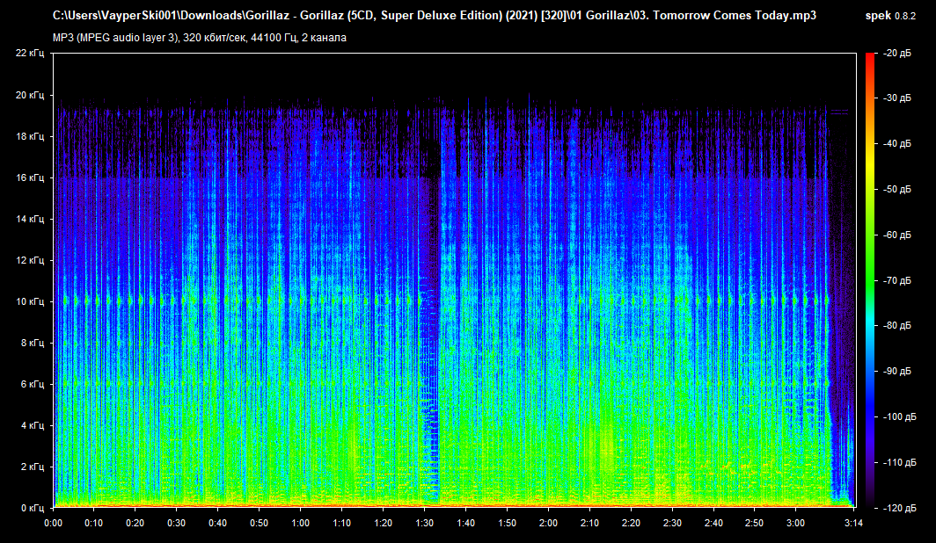Click the 0:00 time axis label
Screen dimensions: 936x543
pyautogui.click(x=53, y=523)
